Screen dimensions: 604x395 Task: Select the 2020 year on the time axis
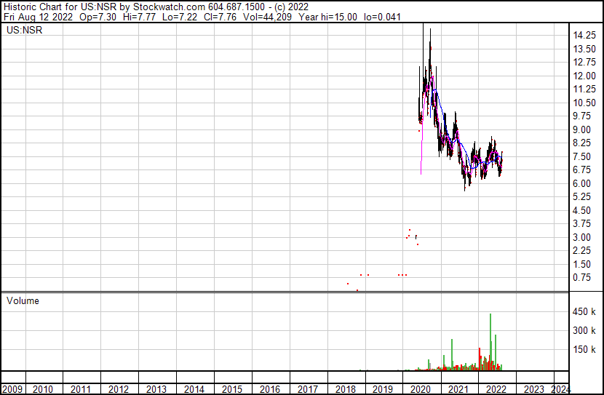click(421, 389)
